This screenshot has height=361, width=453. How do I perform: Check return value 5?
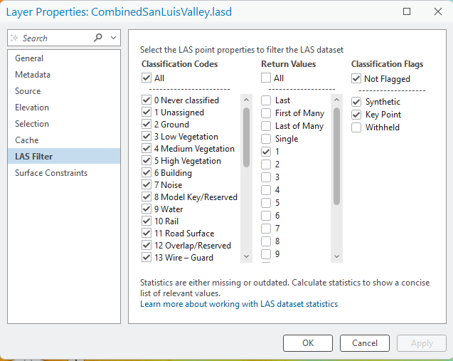pos(266,203)
